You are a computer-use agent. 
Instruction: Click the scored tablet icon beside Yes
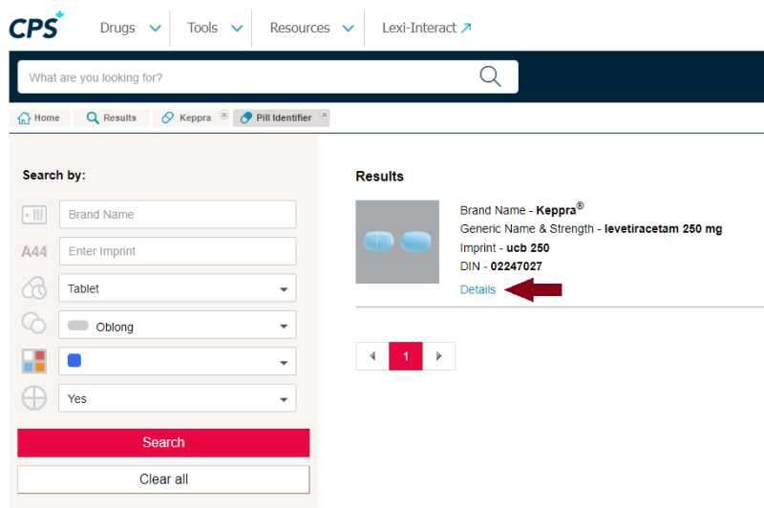(34, 398)
